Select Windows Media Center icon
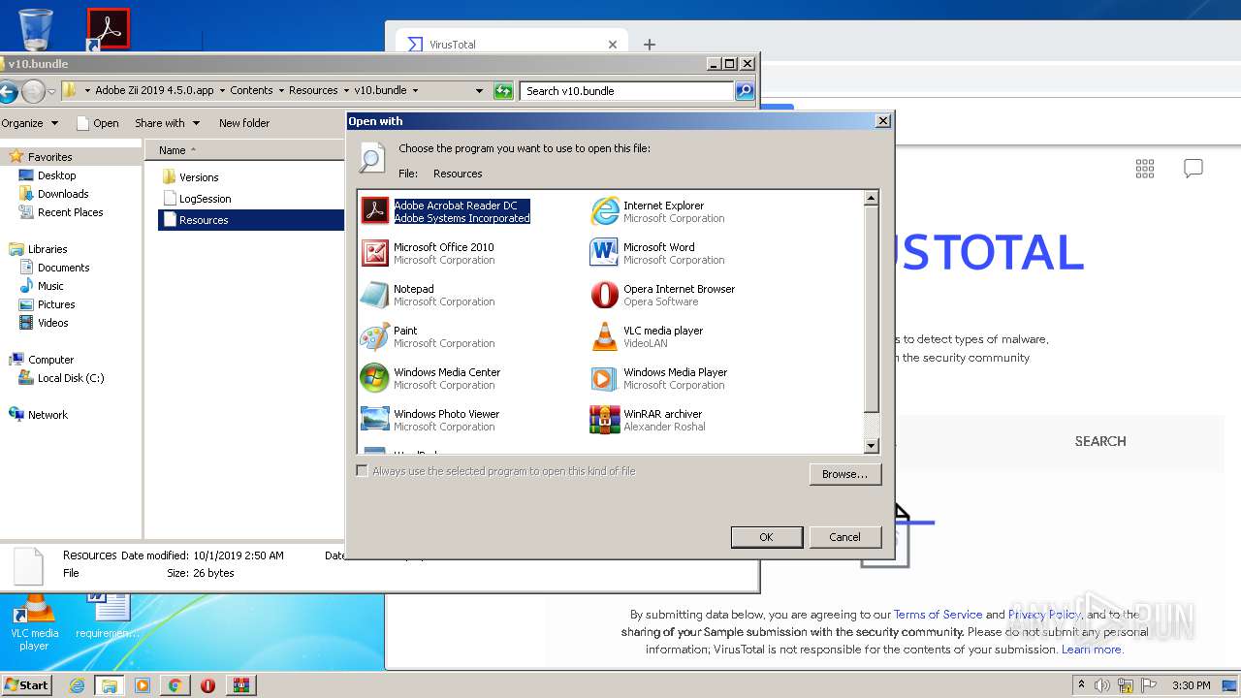Image resolution: width=1241 pixels, height=698 pixels. 374,377
